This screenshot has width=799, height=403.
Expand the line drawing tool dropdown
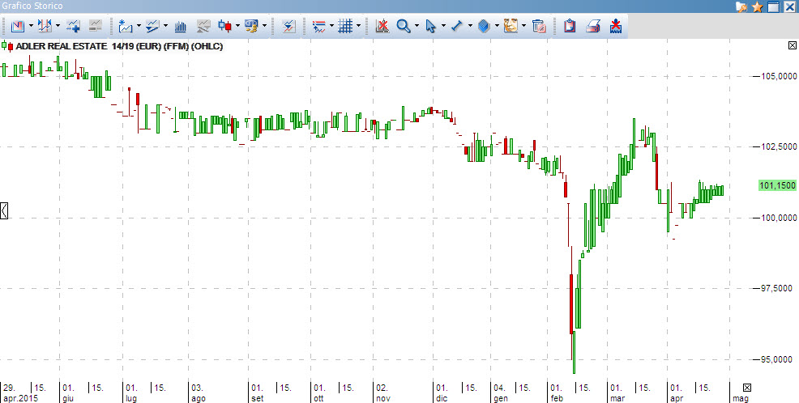click(470, 26)
